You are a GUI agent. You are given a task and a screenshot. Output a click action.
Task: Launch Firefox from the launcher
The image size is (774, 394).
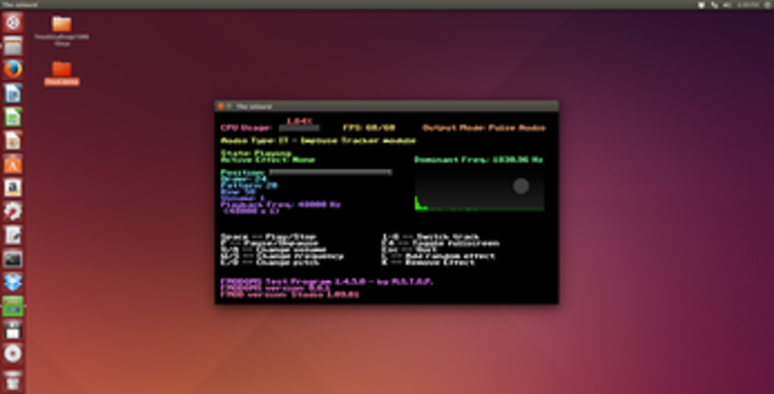[13, 70]
